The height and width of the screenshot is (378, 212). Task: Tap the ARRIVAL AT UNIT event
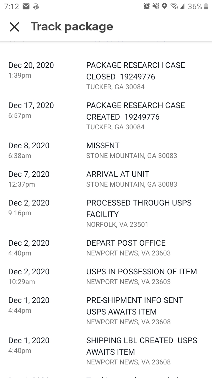point(117,174)
